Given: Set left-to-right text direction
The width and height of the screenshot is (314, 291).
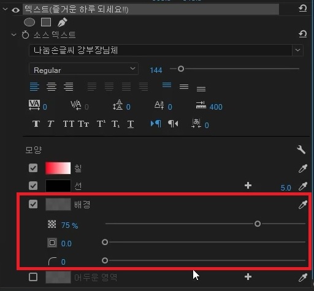Looking at the screenshot, I should [x=156, y=124].
